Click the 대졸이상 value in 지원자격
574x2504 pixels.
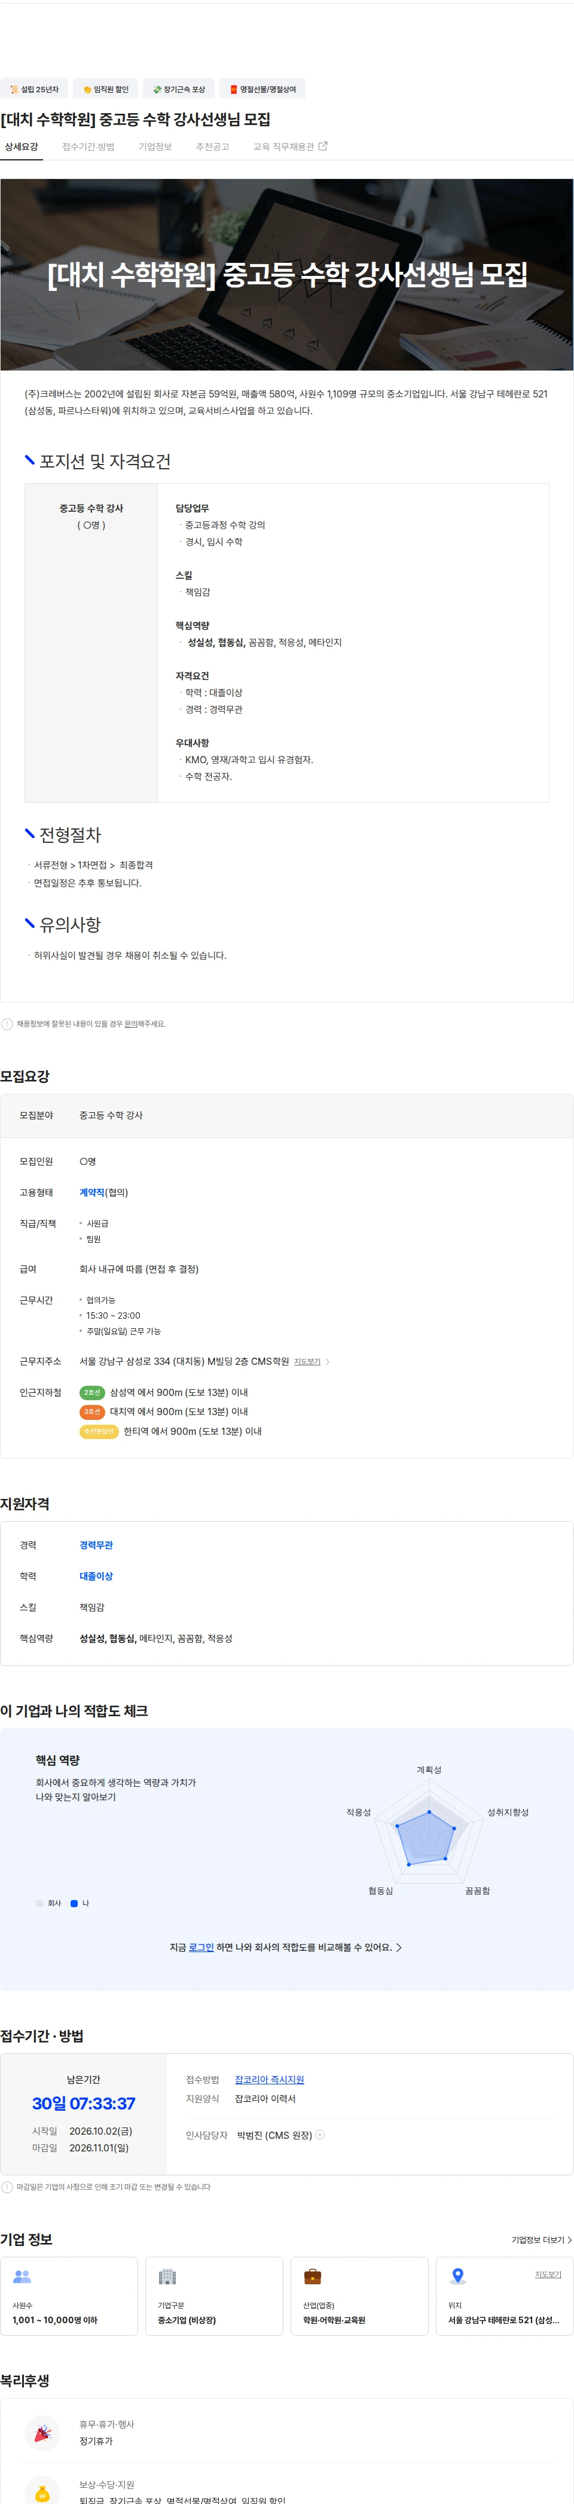pos(96,1577)
